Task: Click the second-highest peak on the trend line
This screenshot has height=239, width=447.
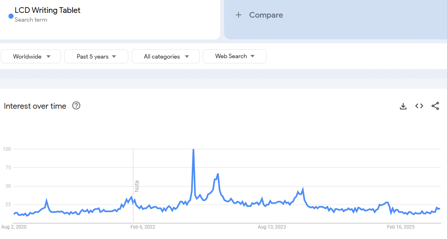Action: (x=217, y=174)
